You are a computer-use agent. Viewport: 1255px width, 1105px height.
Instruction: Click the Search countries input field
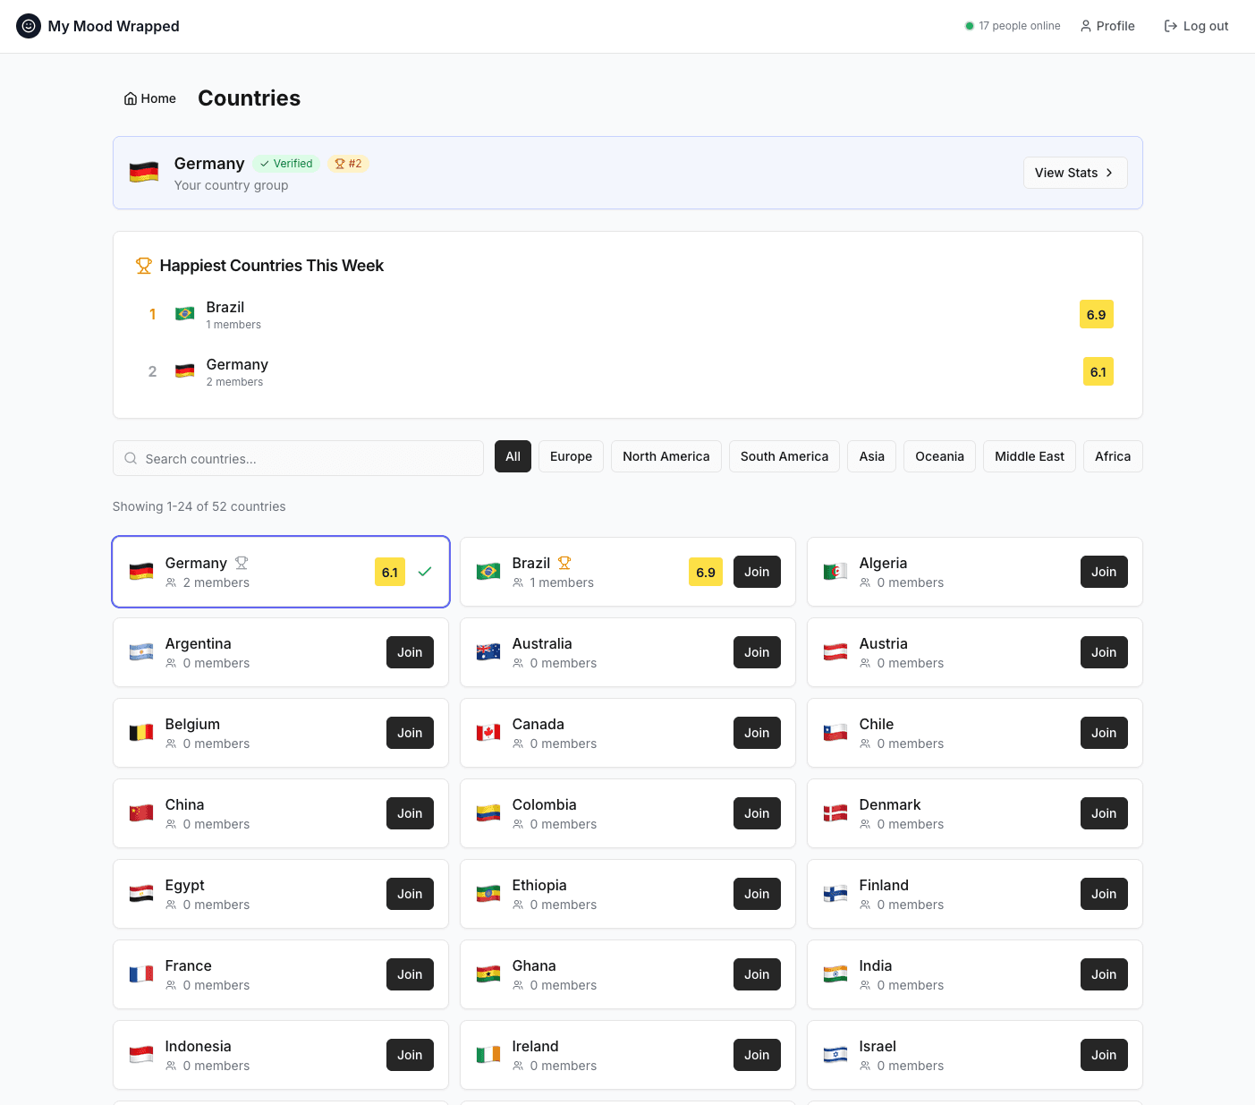point(304,458)
